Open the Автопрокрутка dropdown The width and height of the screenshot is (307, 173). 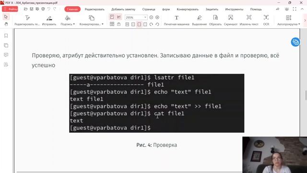(x=289, y=20)
